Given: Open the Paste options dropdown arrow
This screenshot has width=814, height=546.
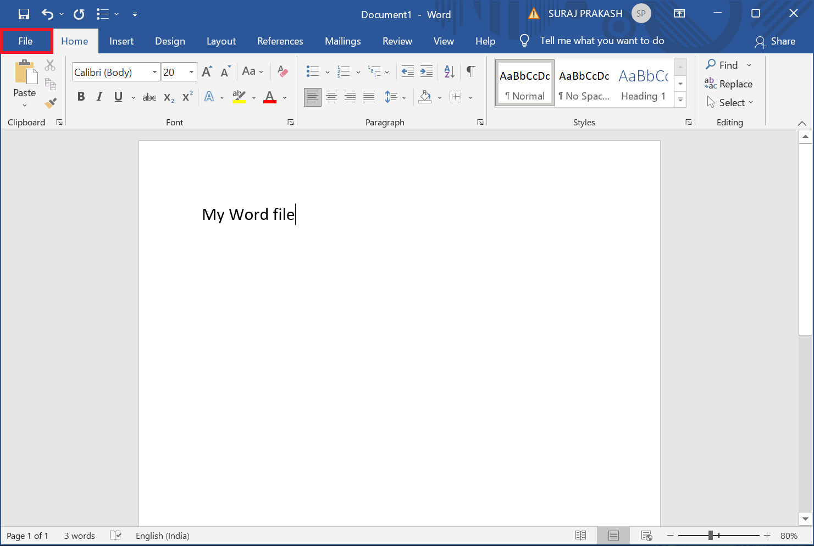Looking at the screenshot, I should (x=25, y=105).
